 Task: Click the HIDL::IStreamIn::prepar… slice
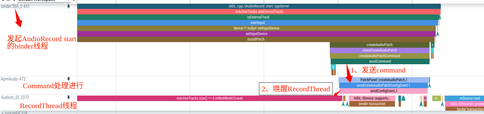[x=465, y=104]
